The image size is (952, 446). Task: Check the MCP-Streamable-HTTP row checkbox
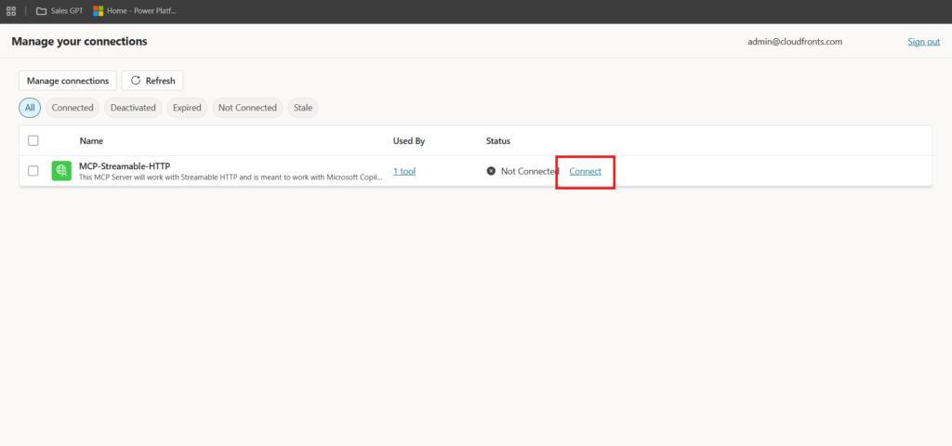pyautogui.click(x=33, y=171)
